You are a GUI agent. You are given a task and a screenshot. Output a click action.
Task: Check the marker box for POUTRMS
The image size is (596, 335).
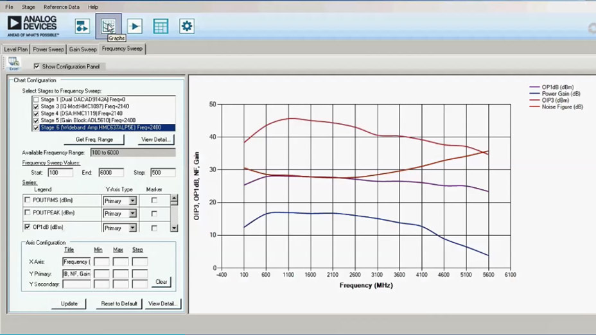(x=154, y=200)
